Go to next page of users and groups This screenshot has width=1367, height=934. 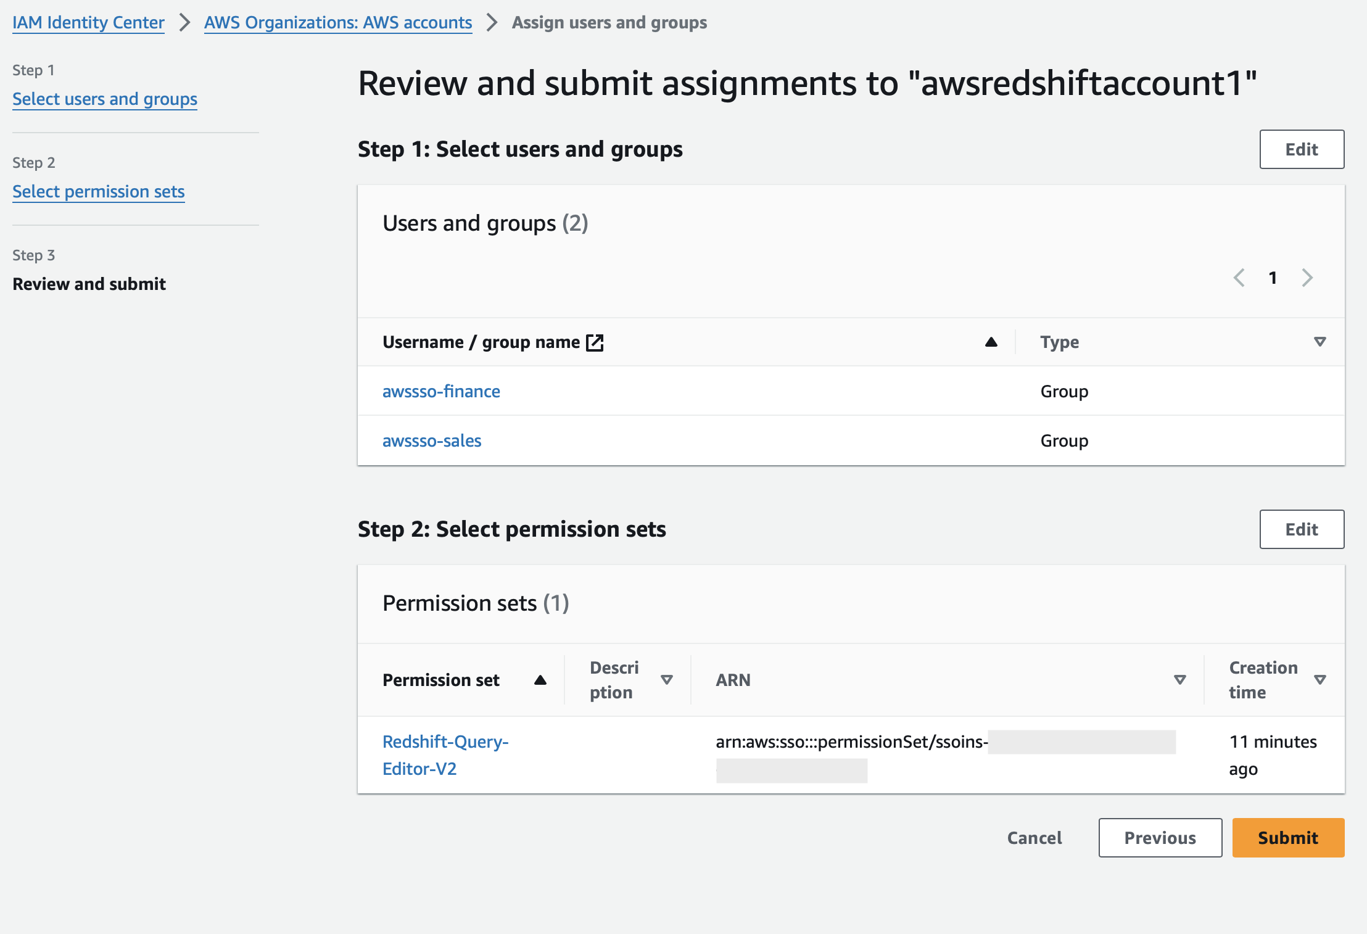tap(1307, 278)
